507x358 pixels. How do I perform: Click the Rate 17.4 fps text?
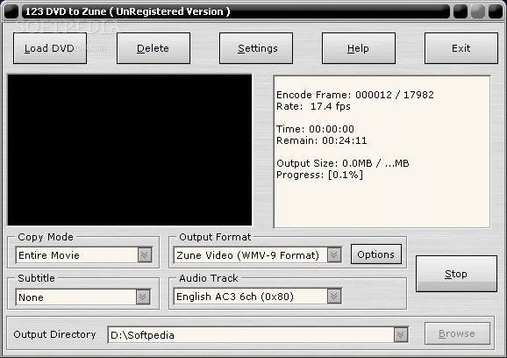(313, 106)
